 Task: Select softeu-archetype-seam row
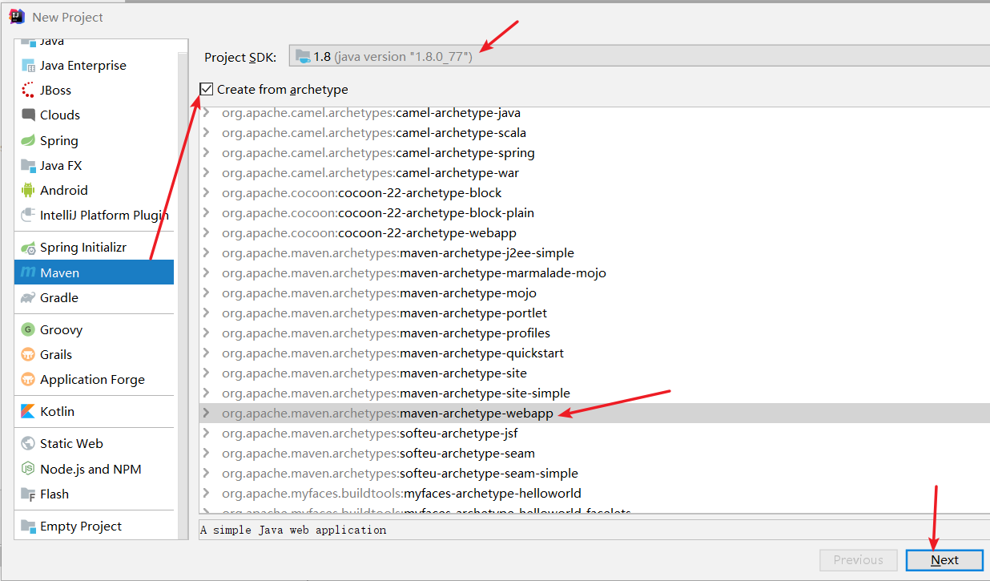point(594,454)
